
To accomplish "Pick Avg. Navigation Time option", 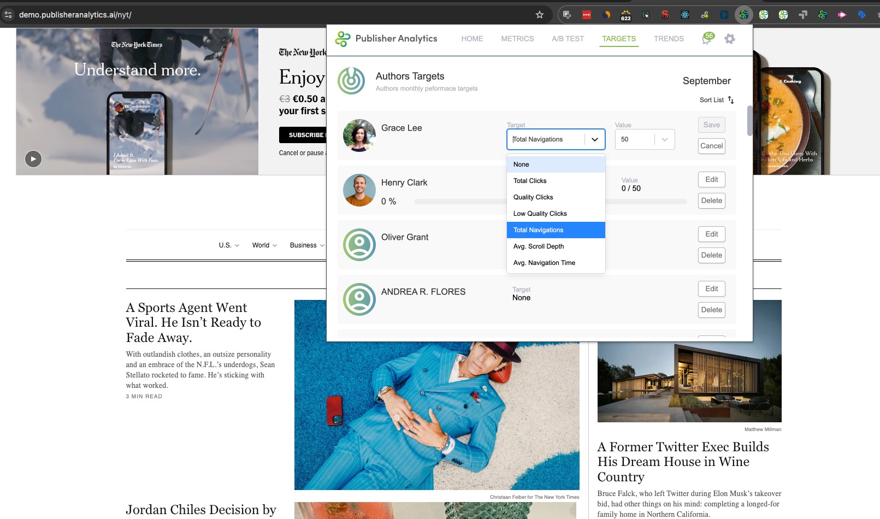I will coord(556,263).
